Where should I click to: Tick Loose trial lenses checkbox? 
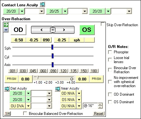(110, 60)
